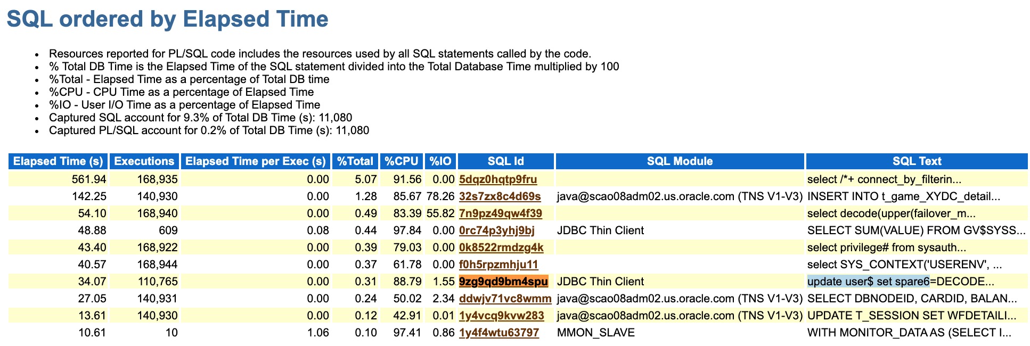Viewport: 1030px width, 346px height.
Task: Click SQL text 'SELECT DBNODEID, CARDID, BALAN...'
Action: coord(912,299)
